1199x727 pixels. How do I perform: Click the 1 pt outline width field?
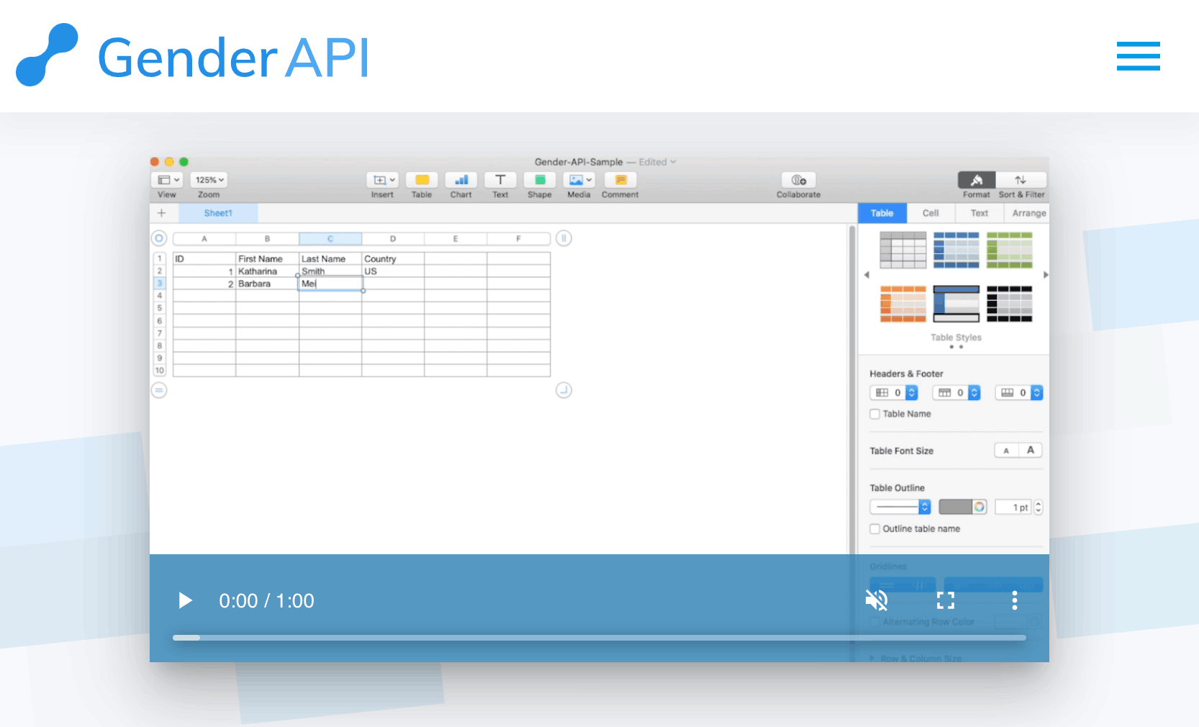[1014, 507]
